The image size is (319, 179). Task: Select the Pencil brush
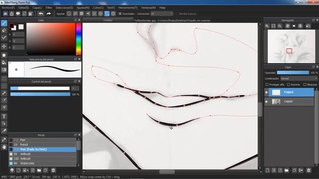pyautogui.click(x=42, y=145)
